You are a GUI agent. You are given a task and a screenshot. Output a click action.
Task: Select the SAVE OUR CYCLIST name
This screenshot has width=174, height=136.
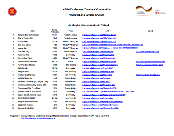coord(26,98)
